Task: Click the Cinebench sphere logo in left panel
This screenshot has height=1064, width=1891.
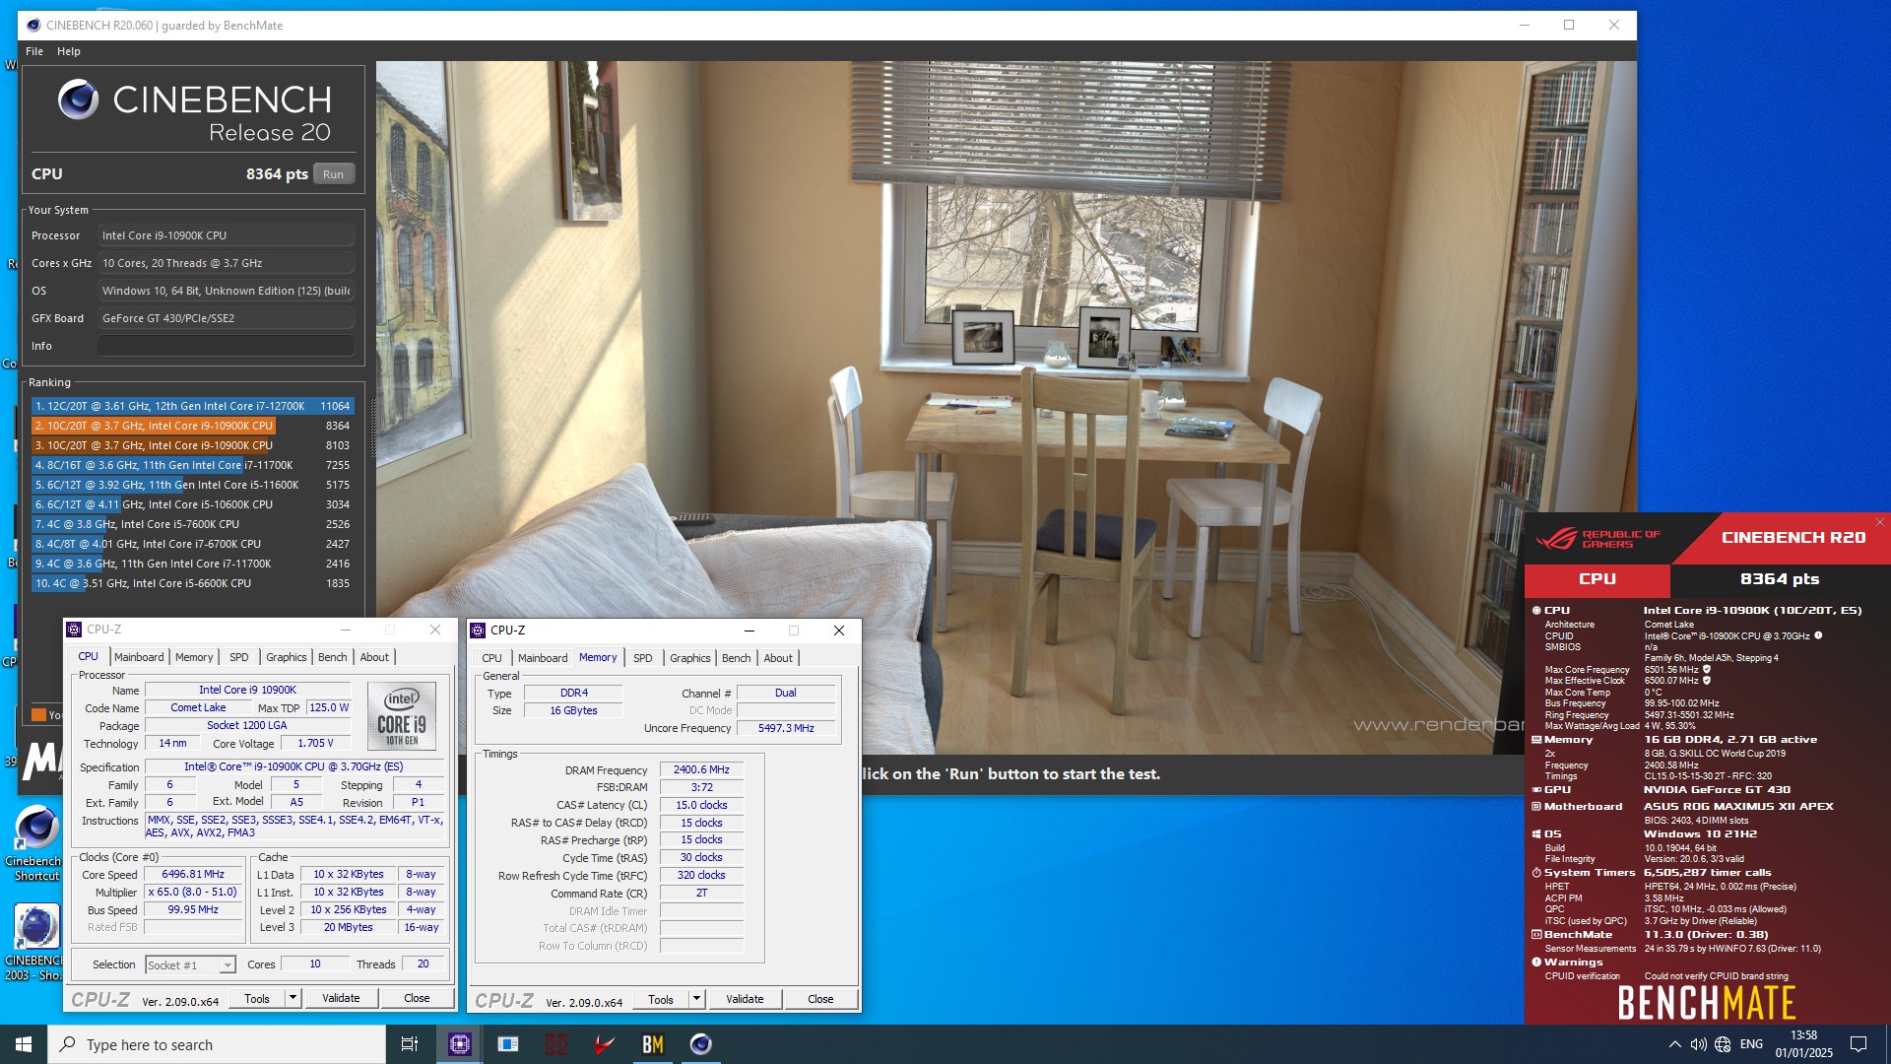Action: (x=78, y=100)
